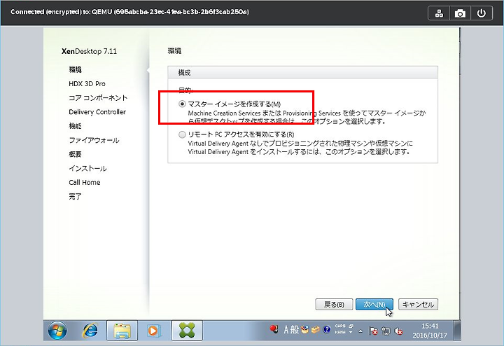Open the 機能 step in the sidebar
504x346 pixels.
75,126
